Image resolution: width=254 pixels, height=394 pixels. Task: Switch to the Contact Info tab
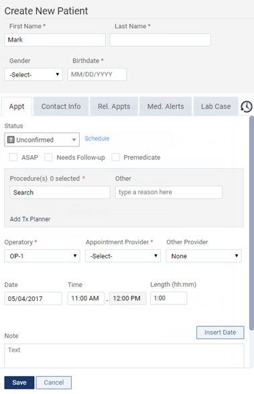pos(61,106)
